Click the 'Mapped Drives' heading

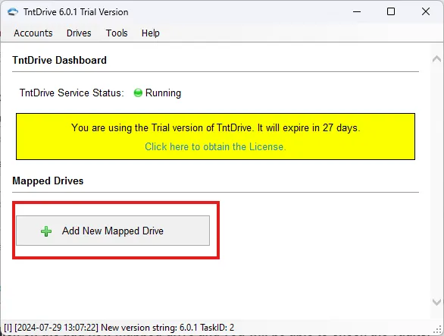pyautogui.click(x=48, y=181)
